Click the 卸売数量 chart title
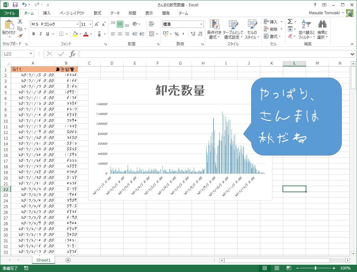This screenshot has width=357, height=272. (x=180, y=91)
